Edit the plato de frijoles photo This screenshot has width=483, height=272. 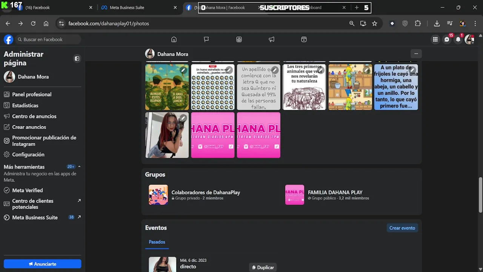coord(413,70)
